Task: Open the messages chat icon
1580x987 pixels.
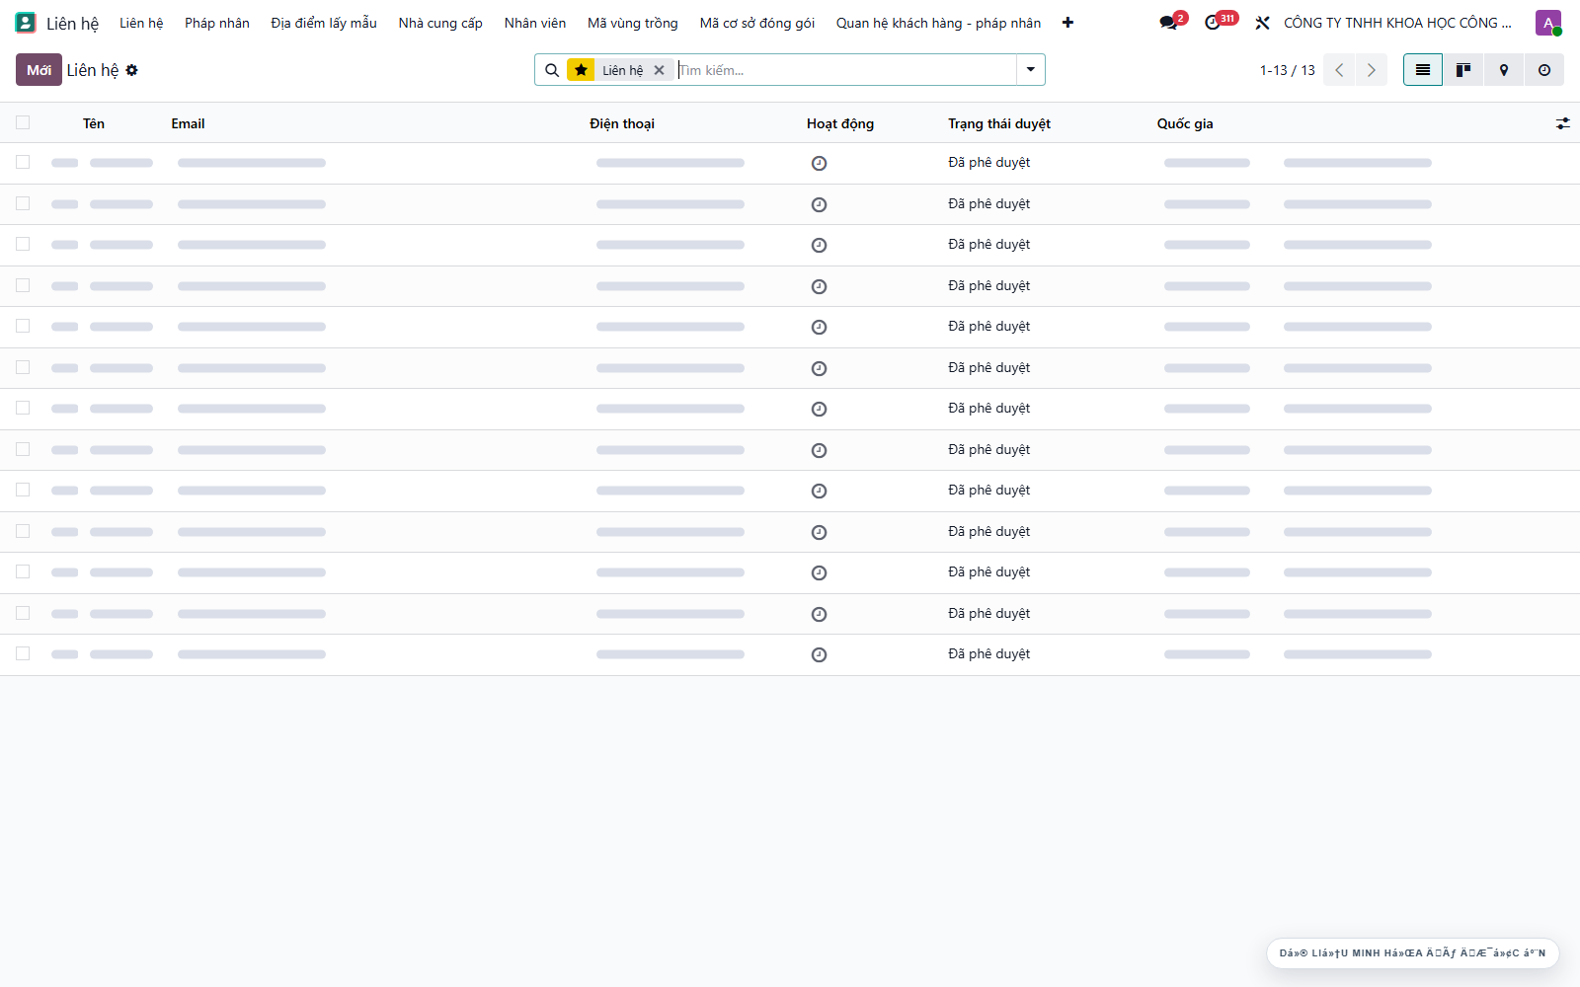Action: (1169, 23)
